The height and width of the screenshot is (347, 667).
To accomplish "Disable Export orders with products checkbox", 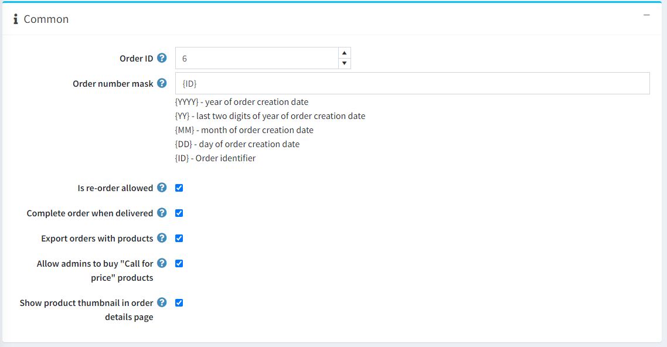I will (179, 239).
